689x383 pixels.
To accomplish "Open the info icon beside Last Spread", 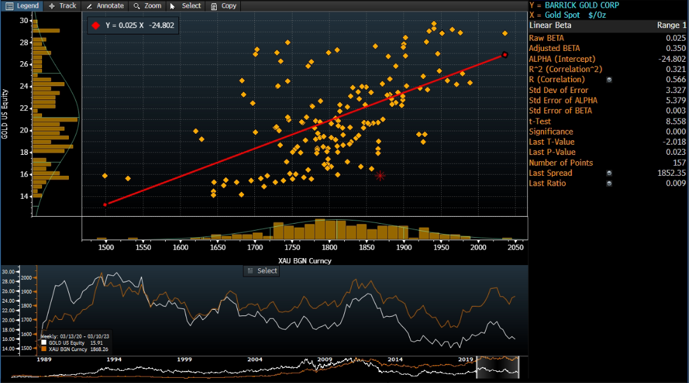I will (609, 173).
